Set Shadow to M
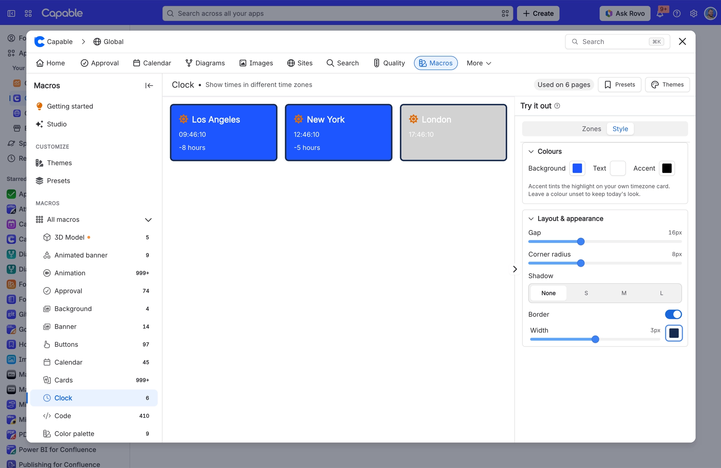This screenshot has height=468, width=721. tap(624, 293)
